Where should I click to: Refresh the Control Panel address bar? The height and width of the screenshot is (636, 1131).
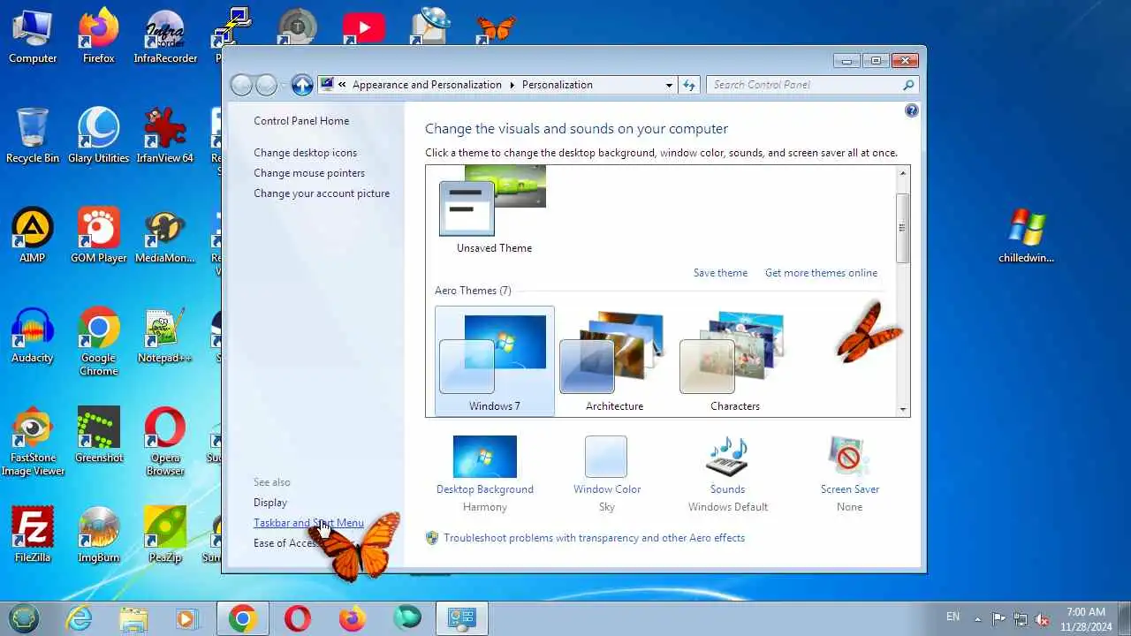point(689,85)
